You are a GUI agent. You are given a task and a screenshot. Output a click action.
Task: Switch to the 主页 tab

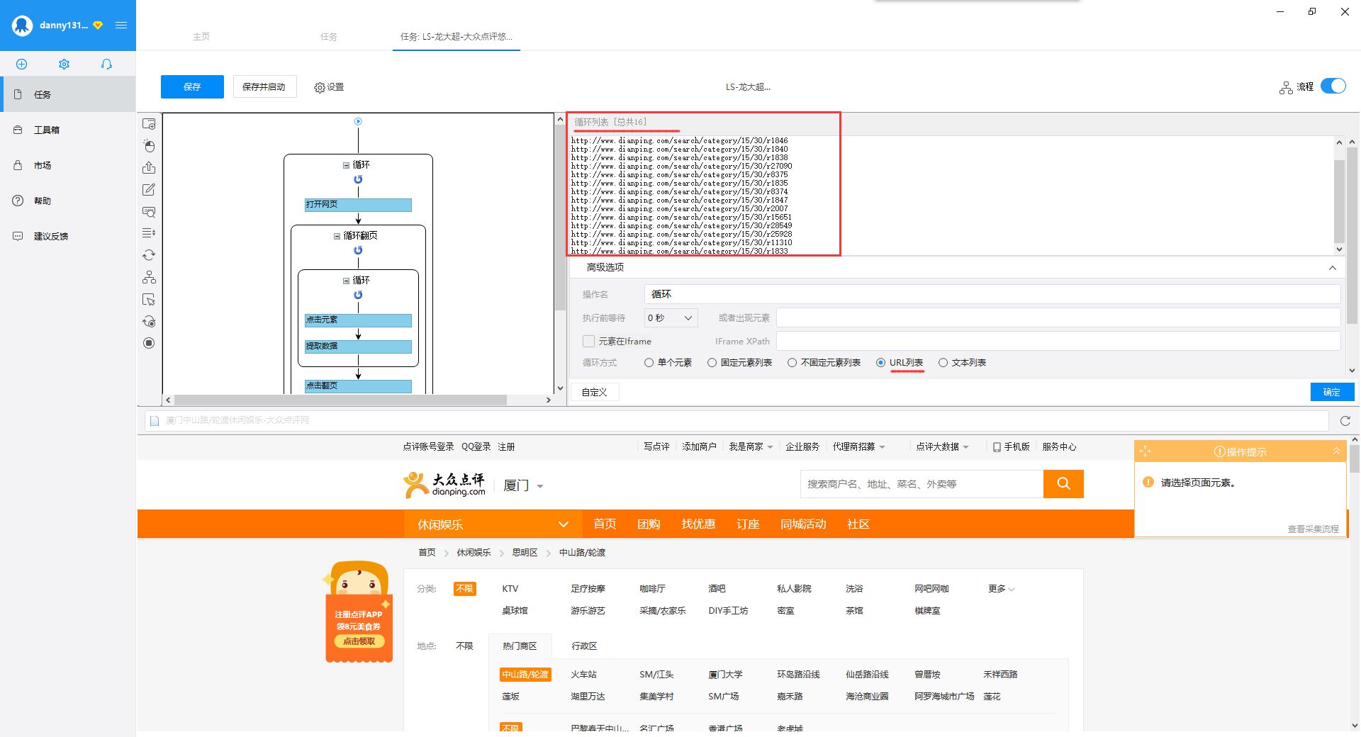(x=201, y=36)
